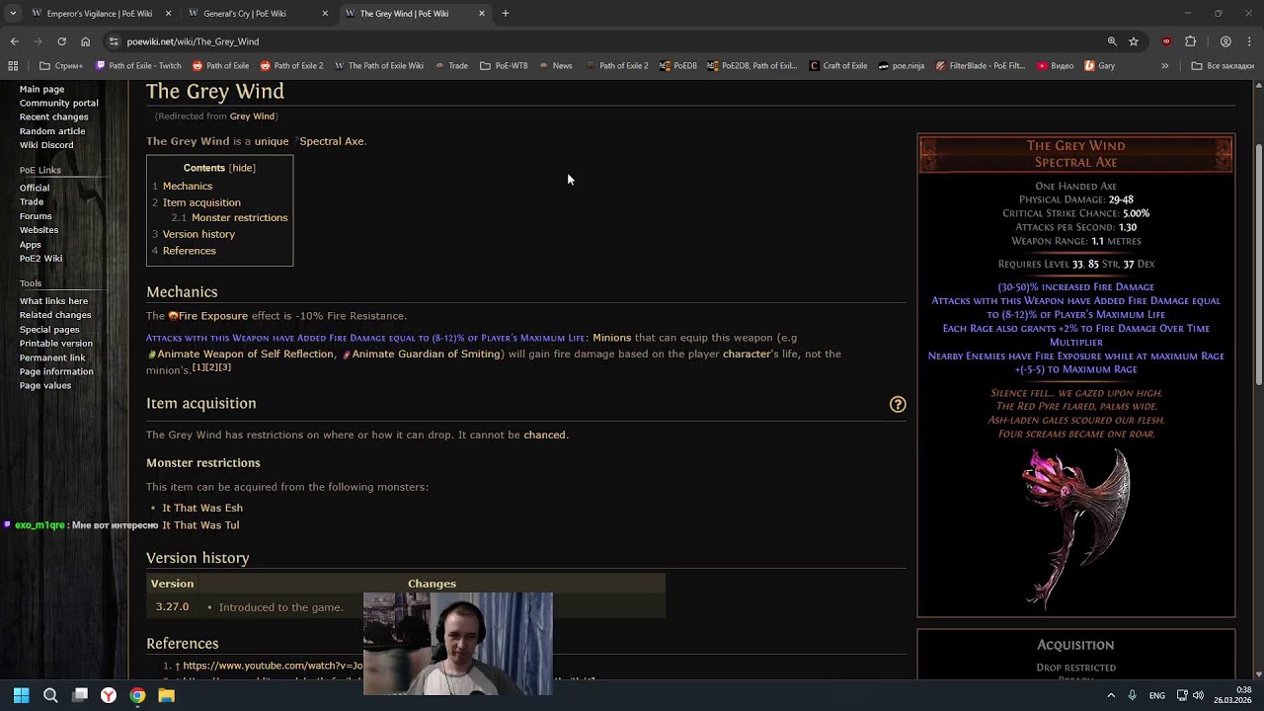Screen dimensions: 1264x711
Task: Open Printable version in sidebar
Action: (x=56, y=344)
